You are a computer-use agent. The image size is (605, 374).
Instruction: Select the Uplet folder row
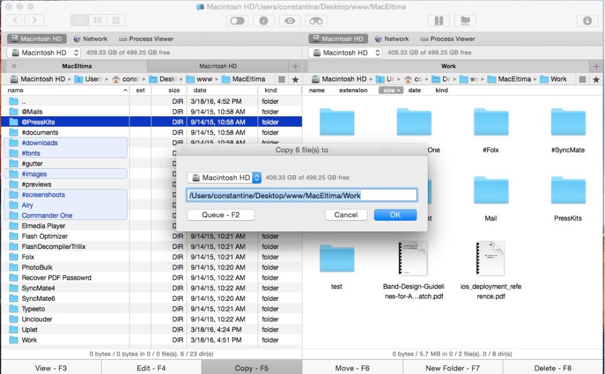coord(151,330)
